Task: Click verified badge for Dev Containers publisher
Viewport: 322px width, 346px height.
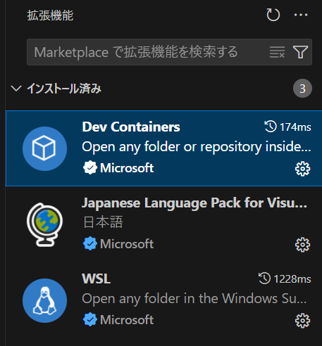Action: [90, 168]
